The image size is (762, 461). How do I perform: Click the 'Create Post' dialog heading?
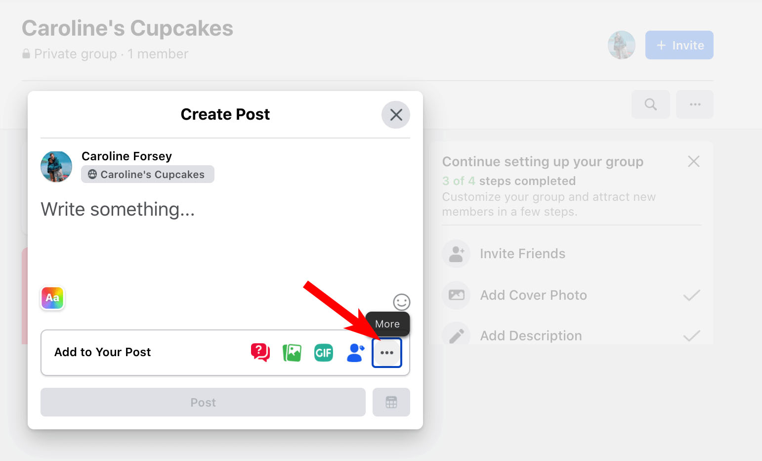pos(225,114)
